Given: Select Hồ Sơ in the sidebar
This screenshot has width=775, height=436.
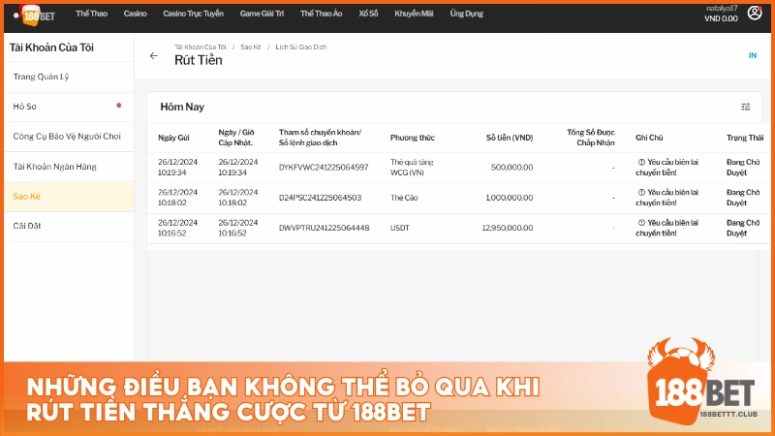Looking at the screenshot, I should click(69, 107).
